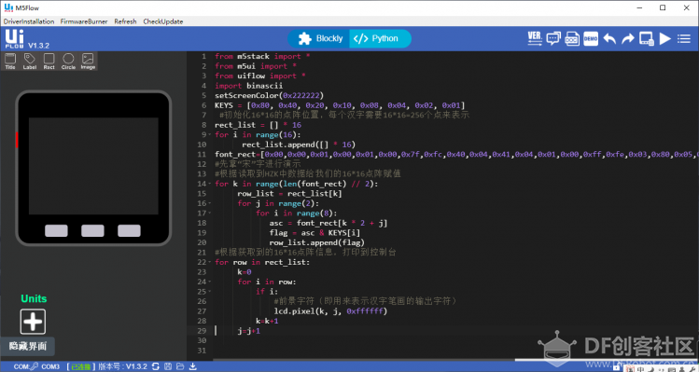Select the Label UI element tool

coord(30,61)
